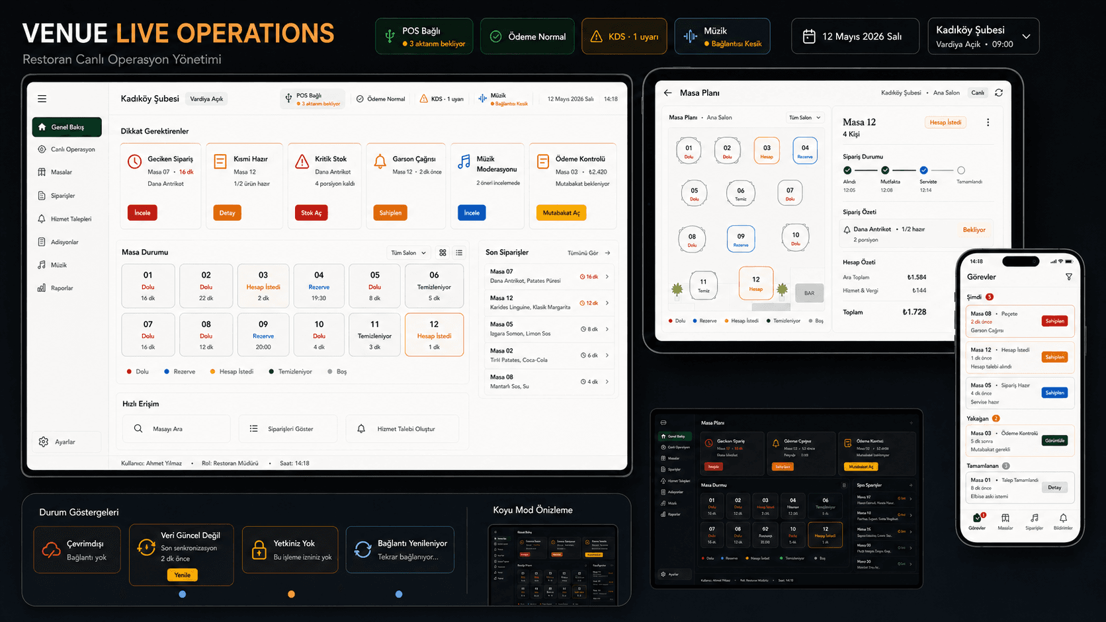Click POS Bağlı plug icon in top banner
Image resolution: width=1106 pixels, height=622 pixels.
click(x=390, y=36)
